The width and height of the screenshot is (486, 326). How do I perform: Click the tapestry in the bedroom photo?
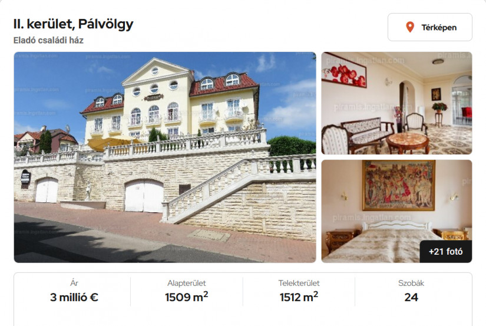click(399, 185)
